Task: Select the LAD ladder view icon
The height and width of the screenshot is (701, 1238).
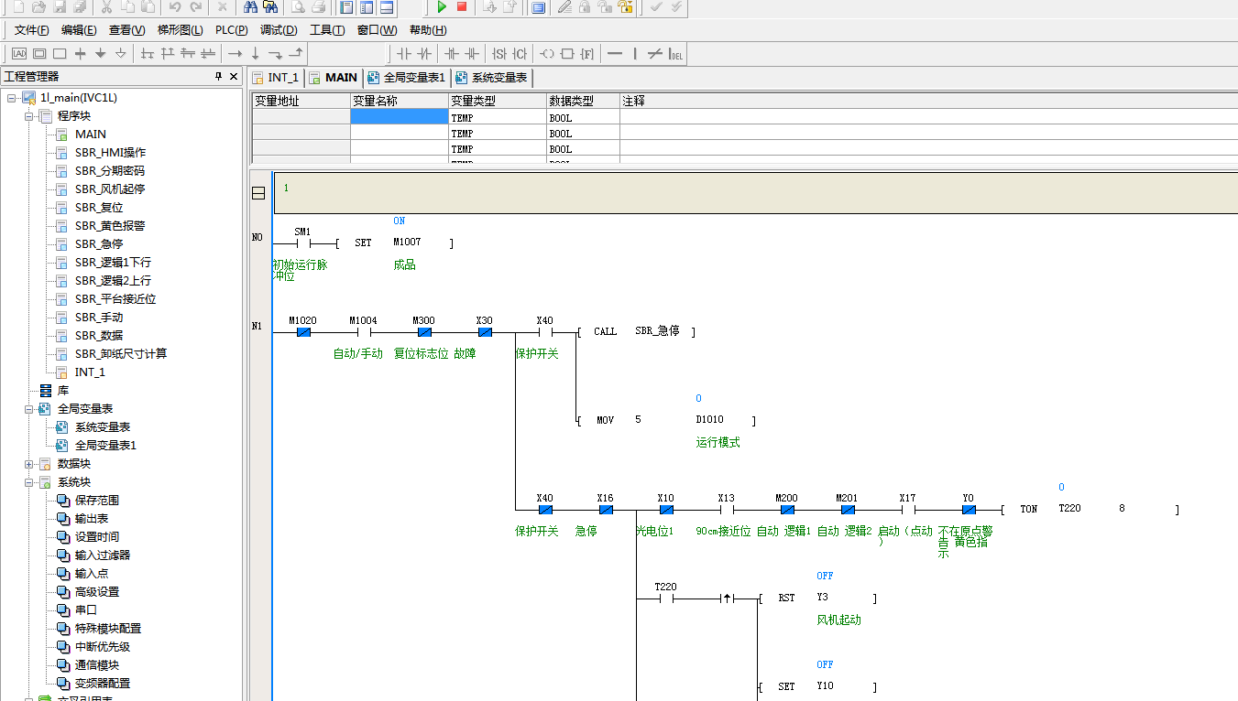Action: pyautogui.click(x=19, y=53)
